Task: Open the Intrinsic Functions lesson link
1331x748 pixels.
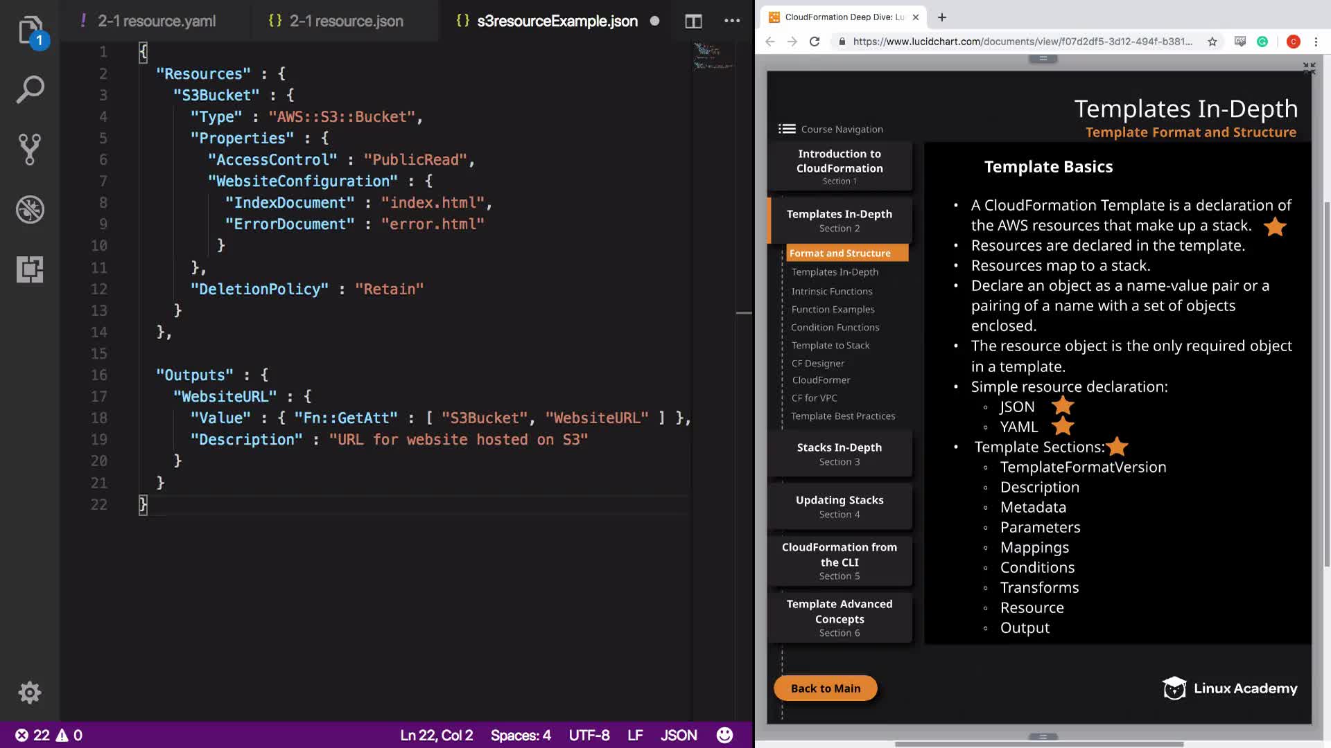Action: [831, 291]
